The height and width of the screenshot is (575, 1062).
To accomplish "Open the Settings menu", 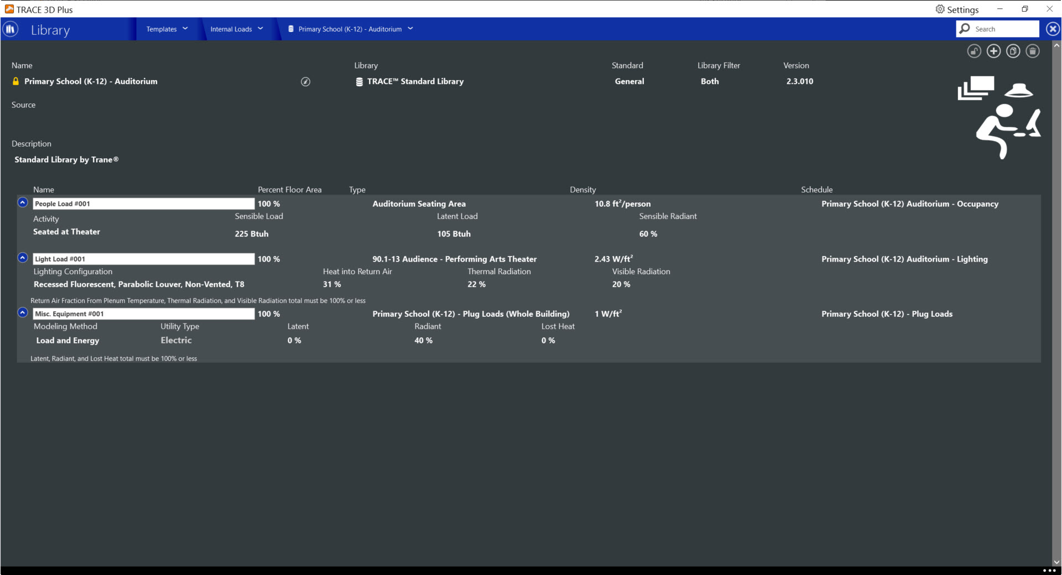I will [956, 9].
